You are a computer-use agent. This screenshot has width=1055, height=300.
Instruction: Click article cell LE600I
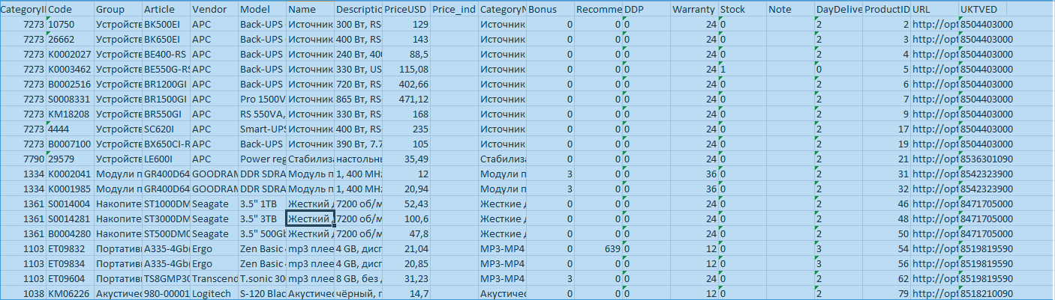click(167, 159)
